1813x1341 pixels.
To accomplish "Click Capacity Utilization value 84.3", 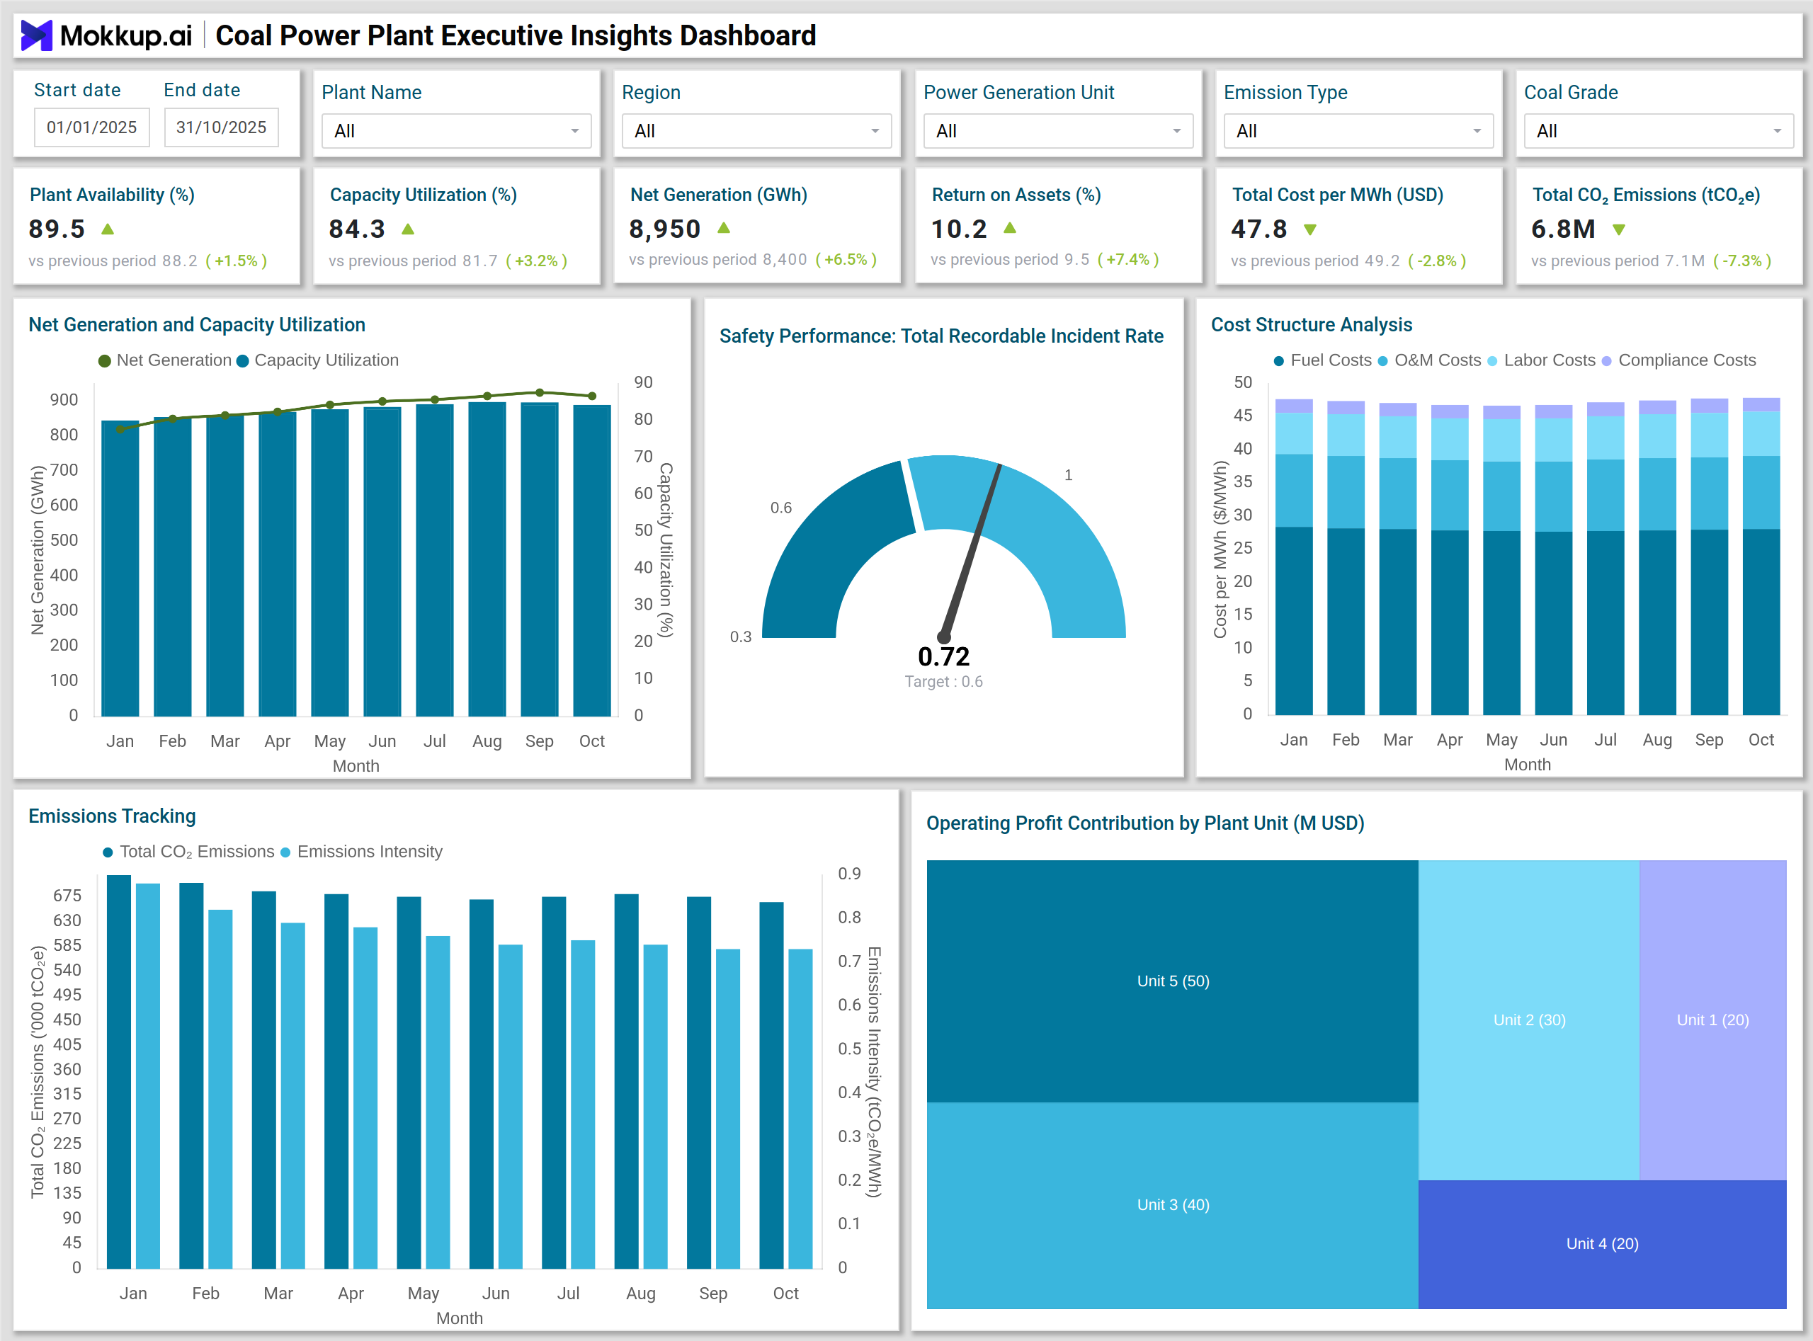I will (357, 229).
